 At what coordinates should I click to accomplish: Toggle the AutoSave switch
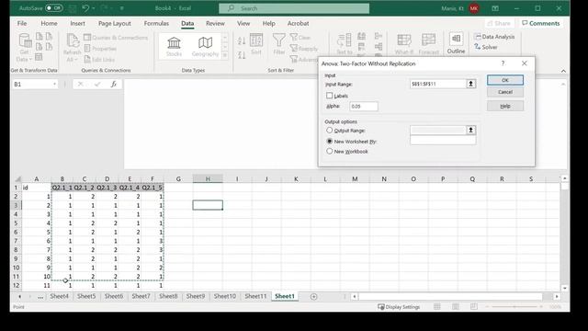tap(53, 8)
